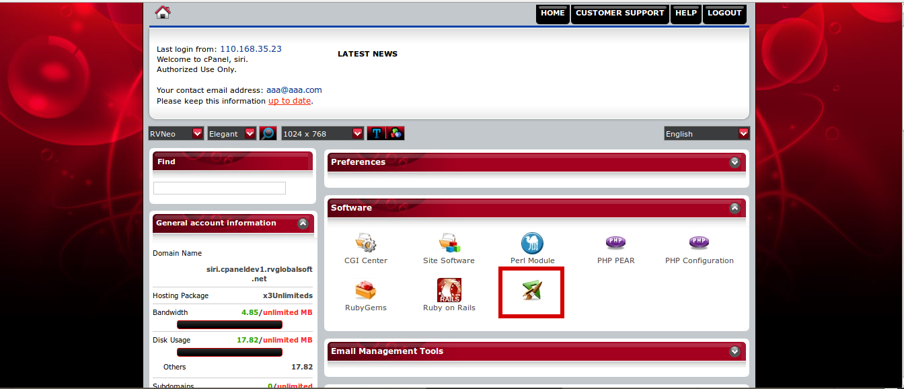Open the CGI Center icon
The width and height of the screenshot is (904, 389).
click(x=365, y=243)
